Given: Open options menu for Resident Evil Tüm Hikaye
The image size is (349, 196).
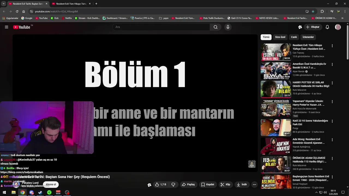Looking at the screenshot, I should [332, 46].
